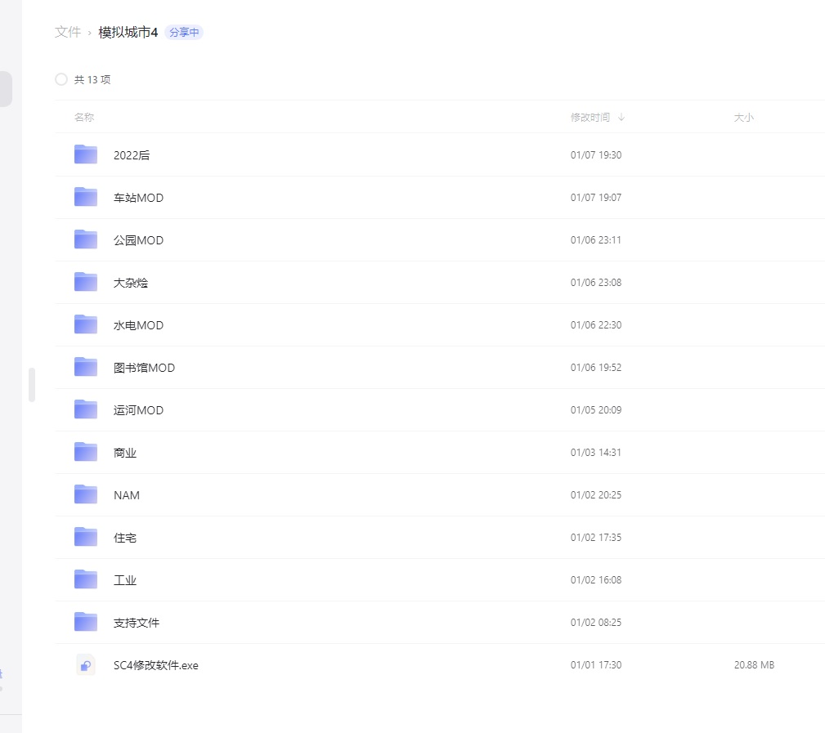Click the NAM folder icon
This screenshot has height=733, width=825.
(x=86, y=494)
